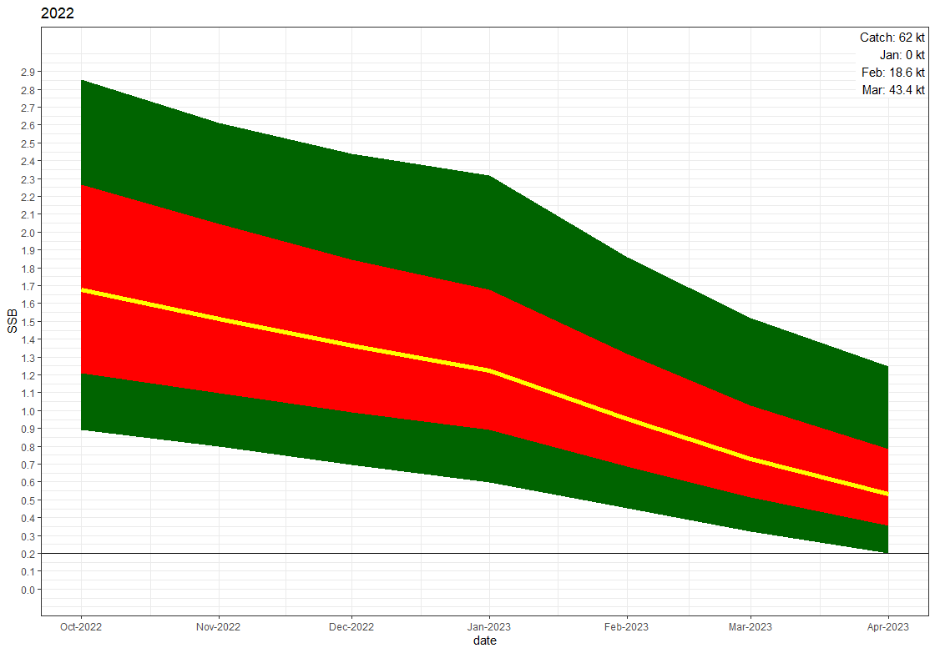935x653 pixels.
Task: Click the 0.0 y-axis tick label
Action: (x=28, y=590)
